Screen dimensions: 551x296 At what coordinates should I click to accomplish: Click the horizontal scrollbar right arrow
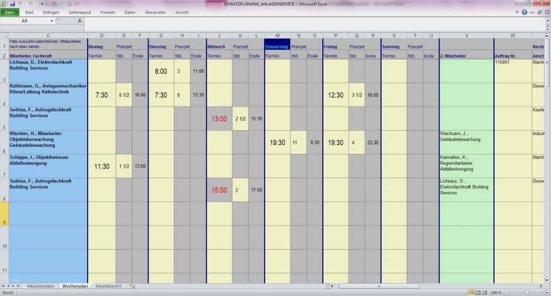click(540, 286)
